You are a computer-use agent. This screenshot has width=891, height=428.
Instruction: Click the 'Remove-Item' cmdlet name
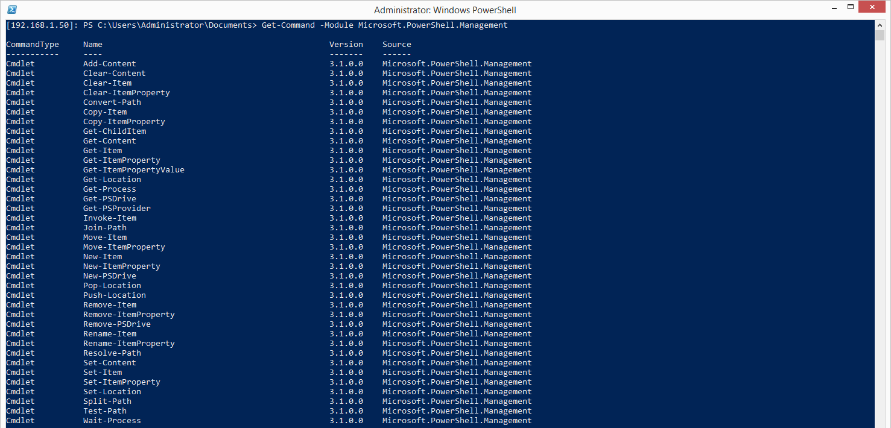coord(110,305)
